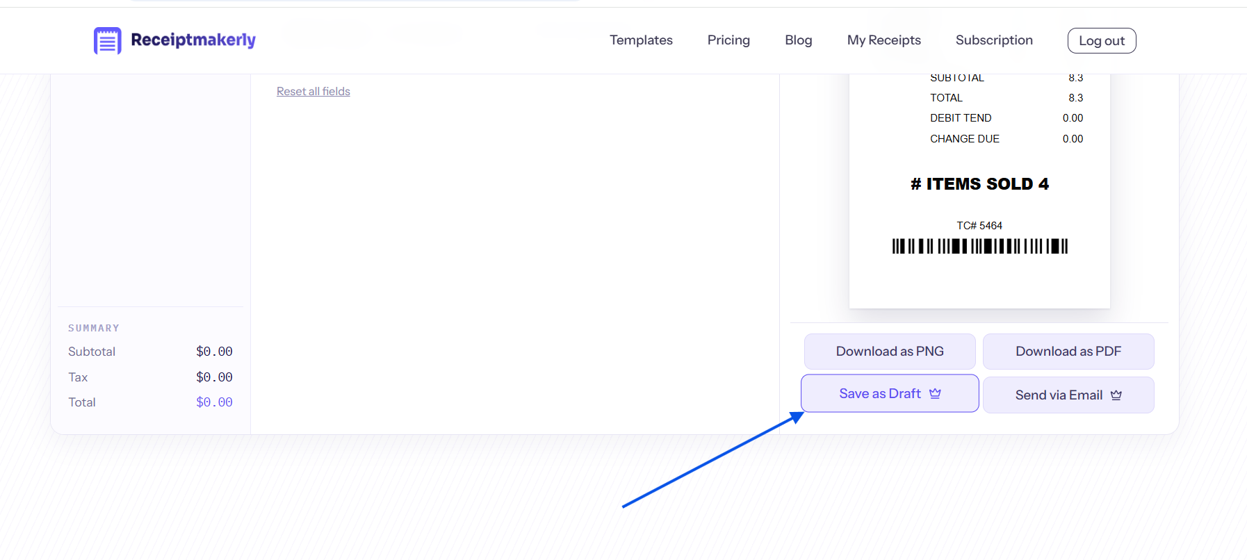Click the Receiptmakerly notepad logo icon

click(x=108, y=41)
